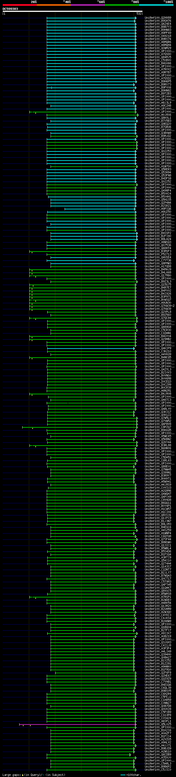Screen dimensions: 176x777
Task: Open hit UniRef100_Q5L025
Action: pos(158,724)
